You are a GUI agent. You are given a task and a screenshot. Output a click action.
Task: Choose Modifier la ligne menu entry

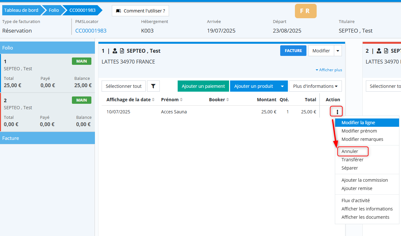pos(358,123)
